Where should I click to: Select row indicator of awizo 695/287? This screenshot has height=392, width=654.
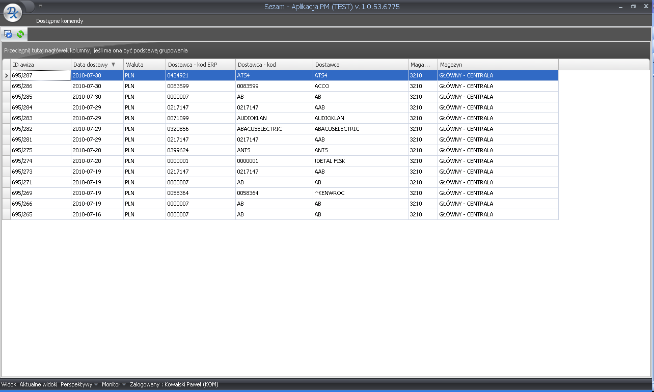6,75
